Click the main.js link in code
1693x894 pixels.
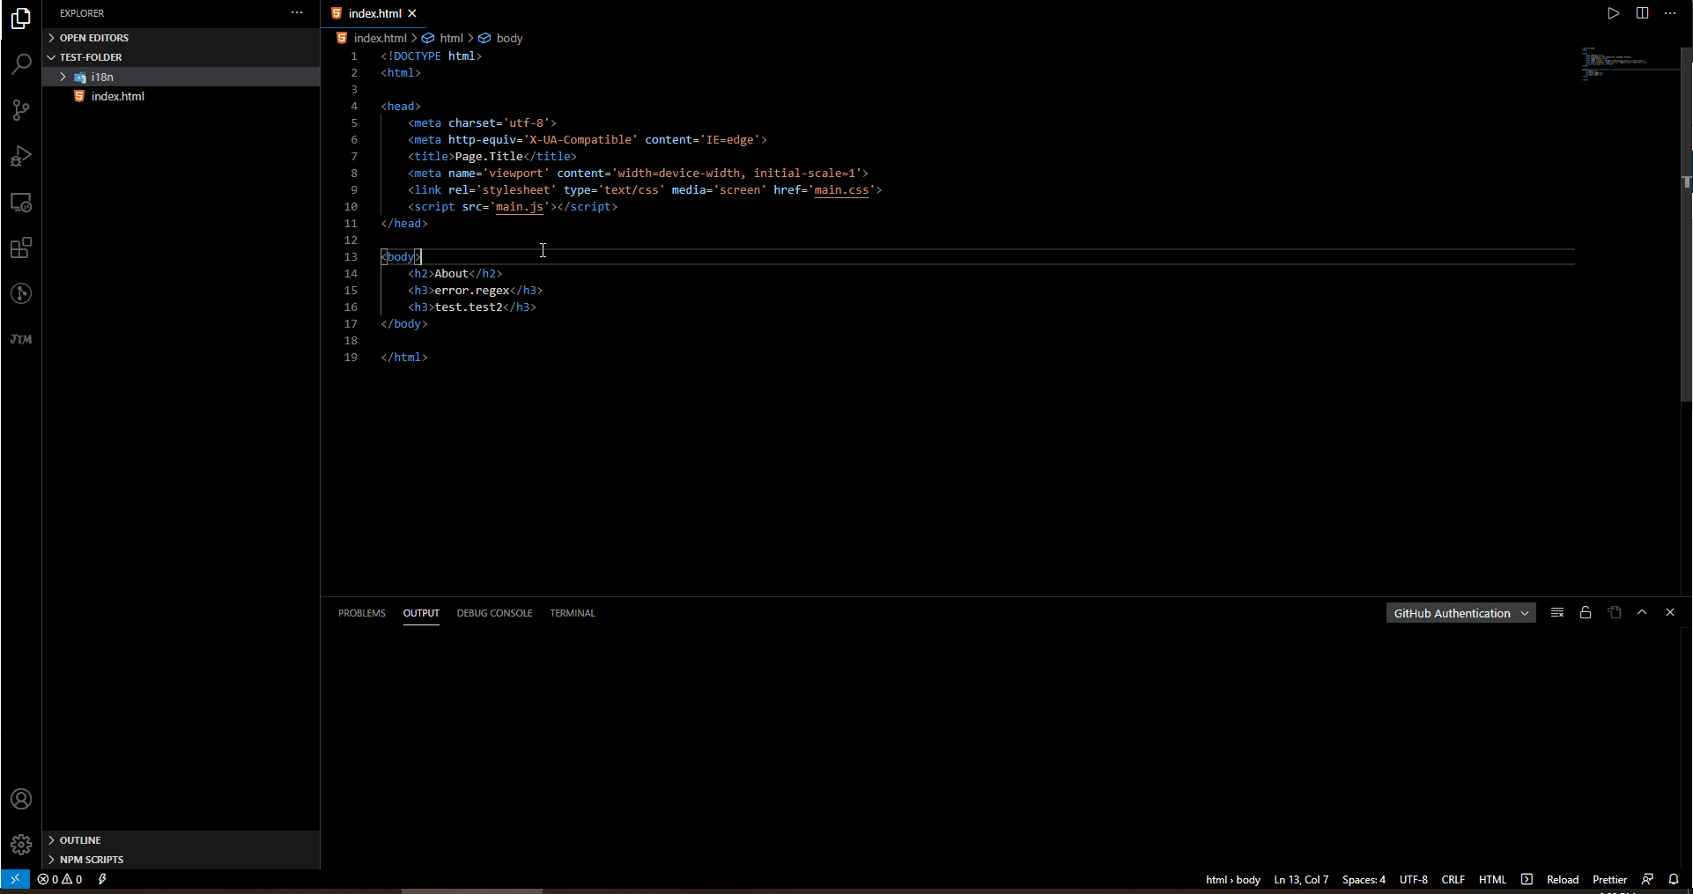coord(519,206)
